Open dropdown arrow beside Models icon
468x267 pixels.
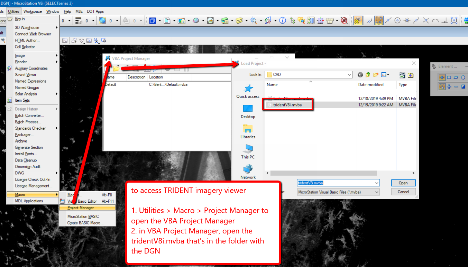[159, 21]
